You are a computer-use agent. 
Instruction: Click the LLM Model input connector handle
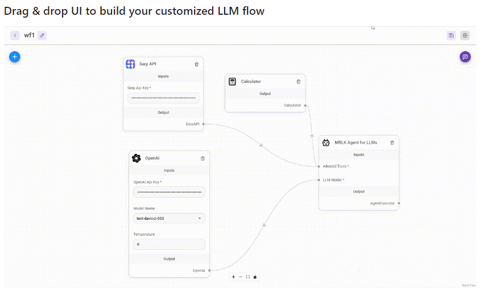point(319,180)
